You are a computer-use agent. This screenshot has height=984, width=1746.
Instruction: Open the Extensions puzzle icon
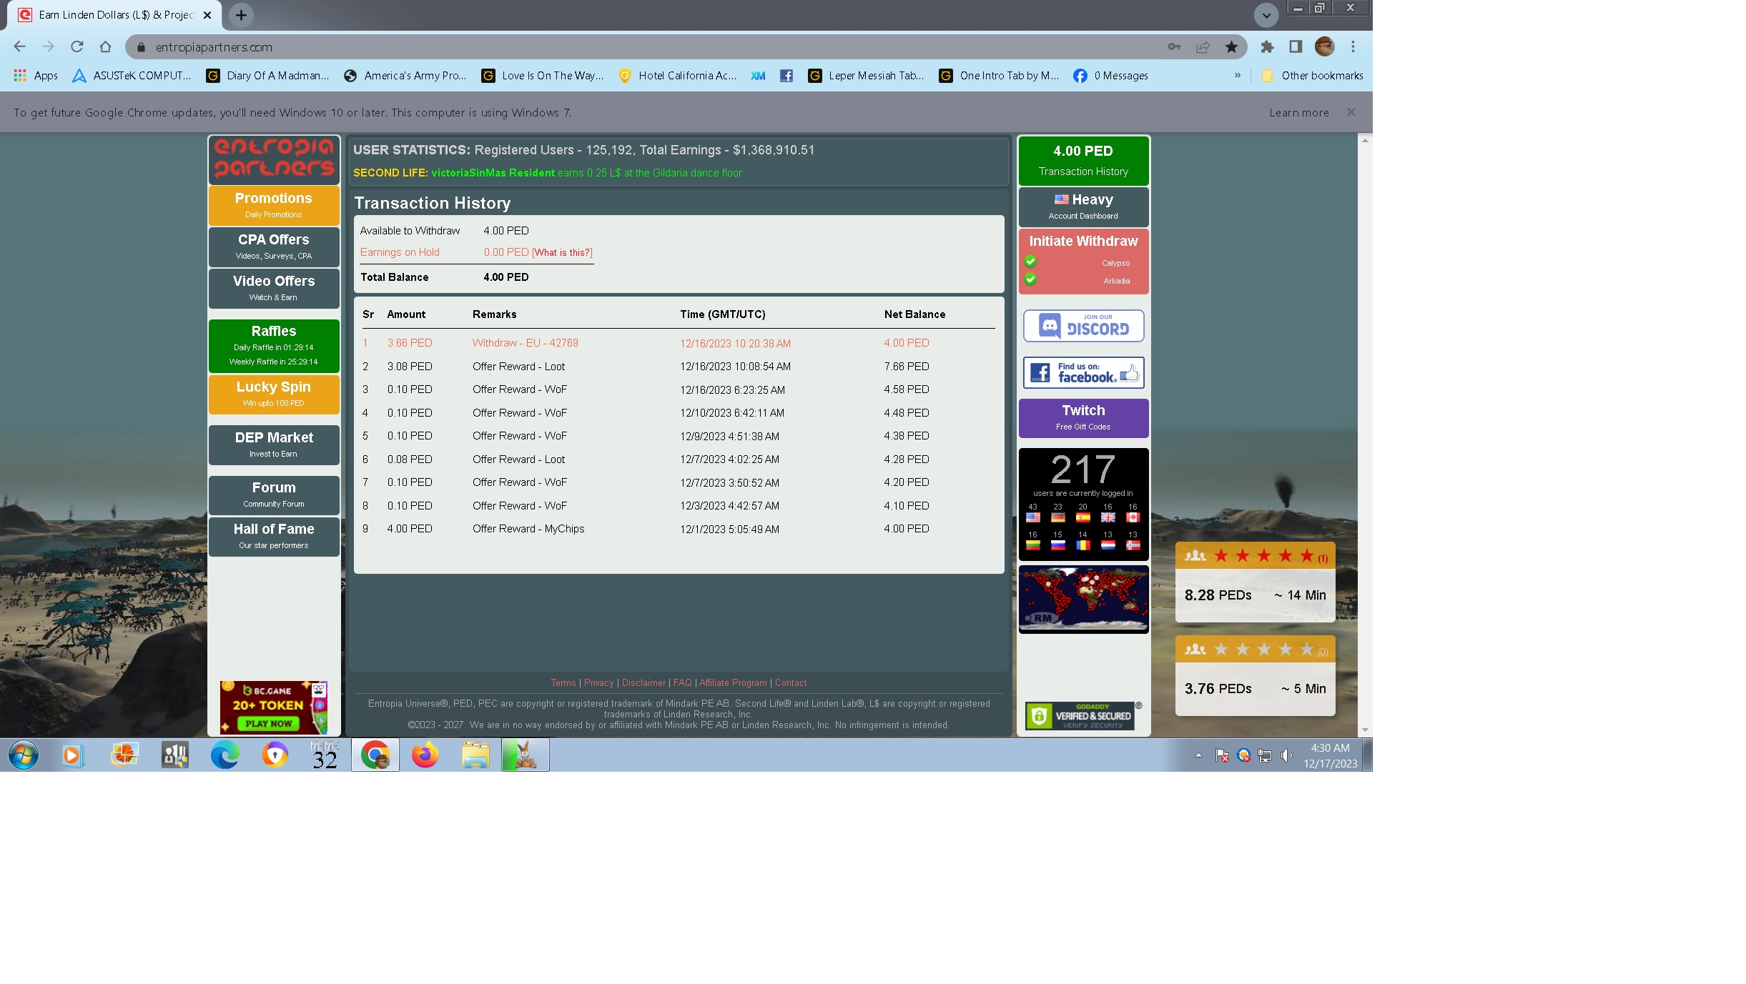[x=1267, y=46]
